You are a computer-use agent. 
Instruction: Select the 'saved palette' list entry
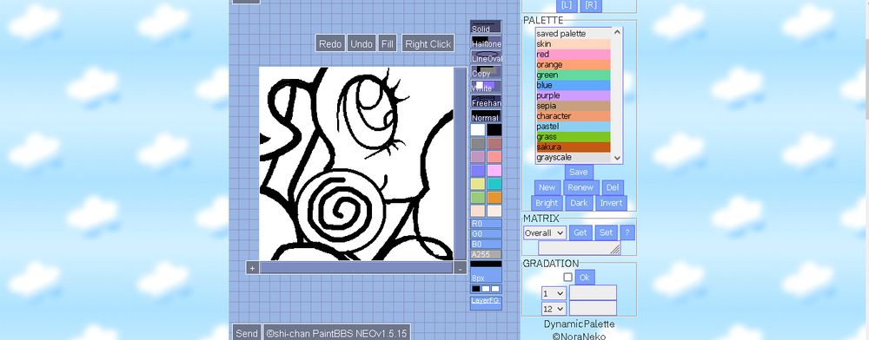tap(574, 34)
